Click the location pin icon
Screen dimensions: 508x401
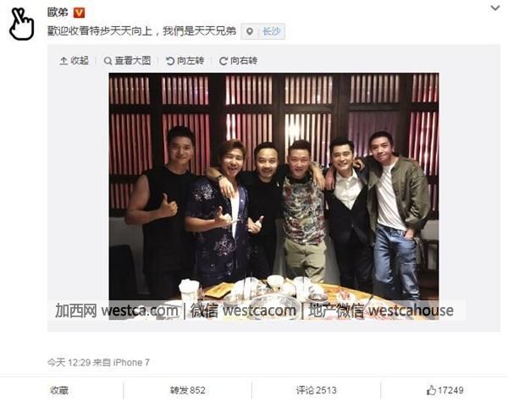pos(250,31)
